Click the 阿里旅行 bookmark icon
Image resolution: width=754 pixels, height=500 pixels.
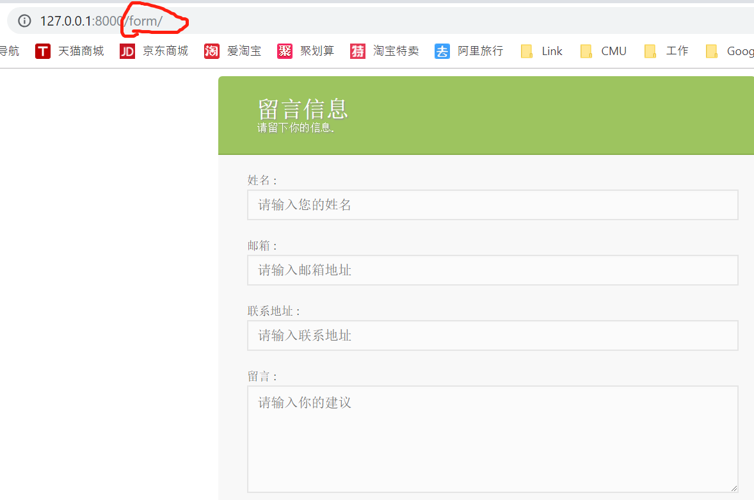(442, 51)
